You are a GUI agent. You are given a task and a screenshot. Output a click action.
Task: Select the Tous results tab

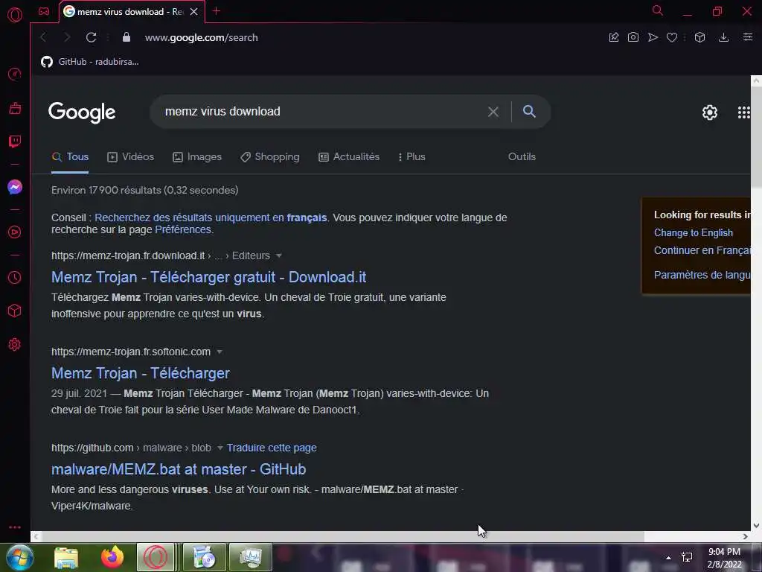click(71, 156)
